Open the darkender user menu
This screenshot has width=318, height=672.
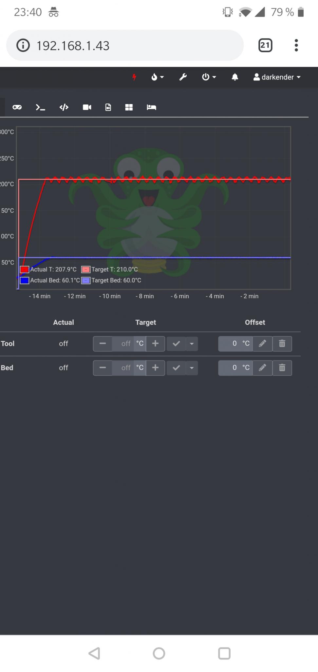click(277, 77)
